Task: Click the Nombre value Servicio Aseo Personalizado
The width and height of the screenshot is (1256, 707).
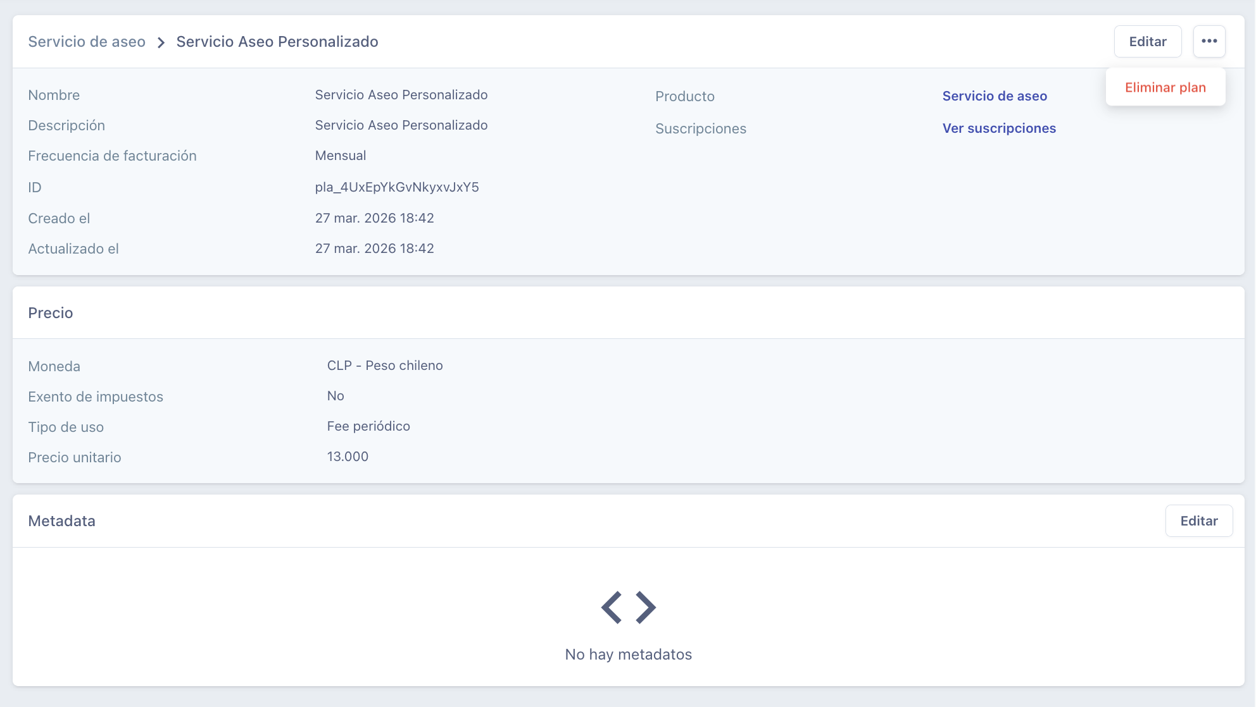Action: [x=401, y=95]
